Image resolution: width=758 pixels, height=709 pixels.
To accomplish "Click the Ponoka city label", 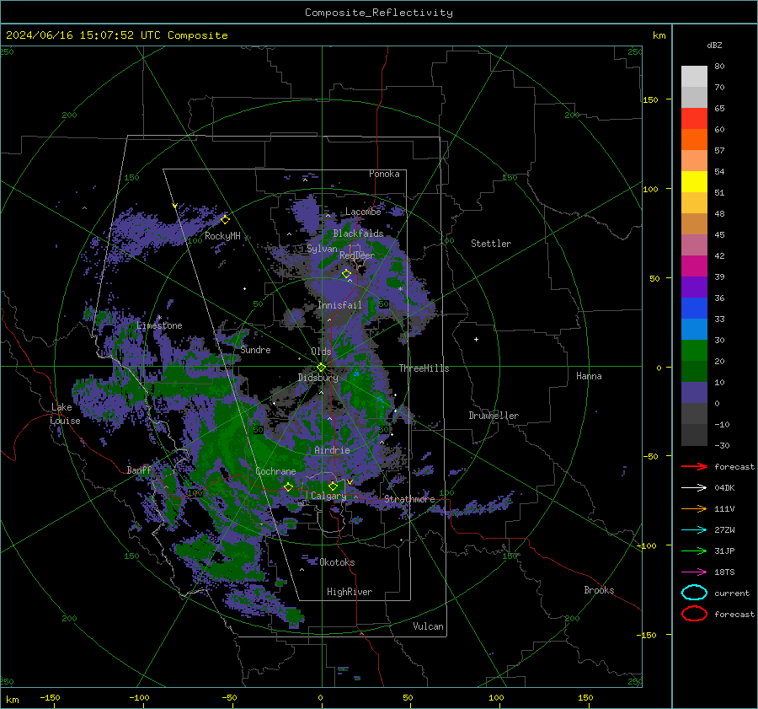I will pyautogui.click(x=384, y=174).
